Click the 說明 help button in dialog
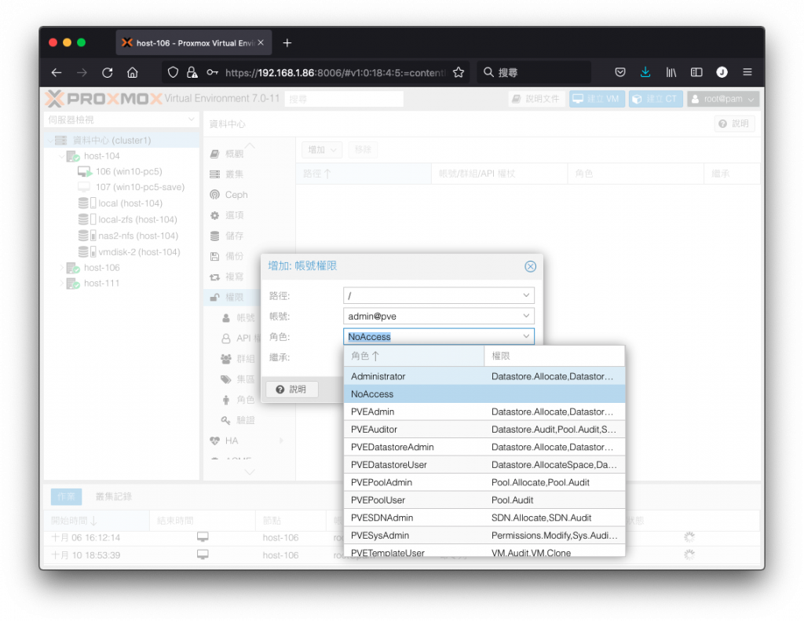This screenshot has width=804, height=622. 292,390
